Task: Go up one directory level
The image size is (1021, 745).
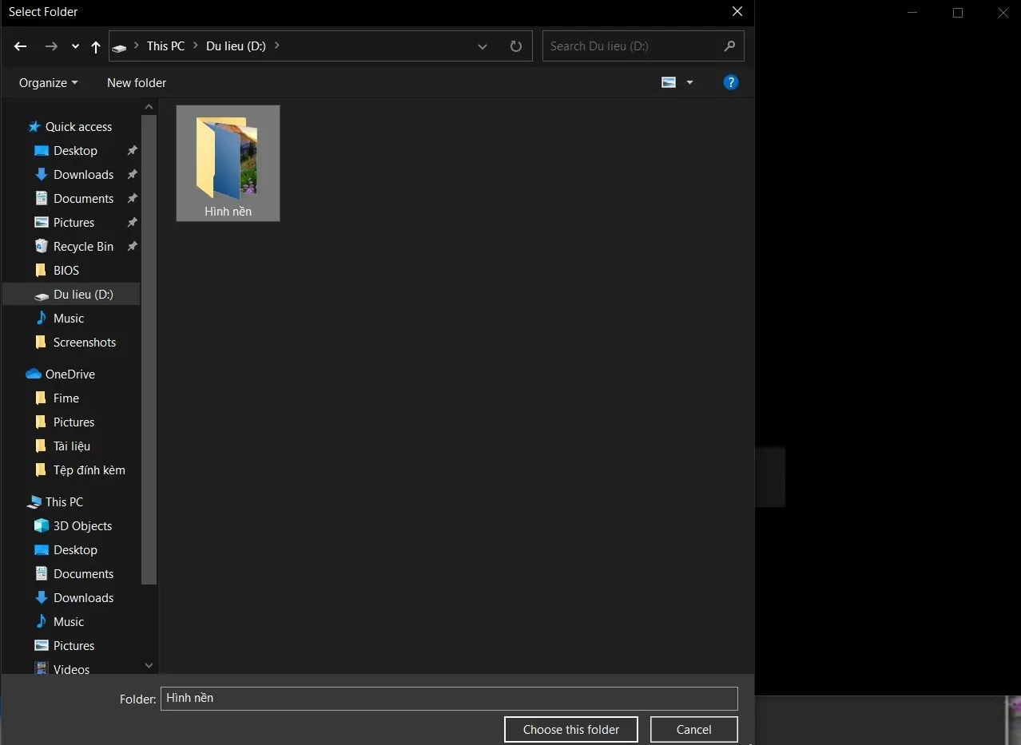Action: [96, 46]
